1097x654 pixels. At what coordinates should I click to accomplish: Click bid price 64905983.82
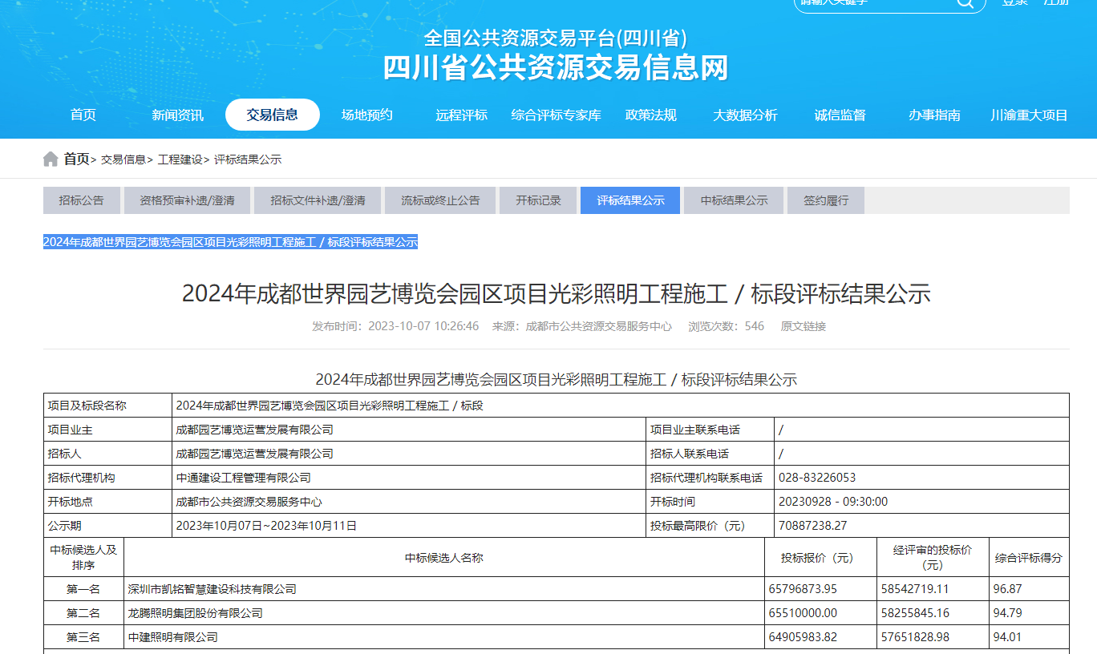tap(803, 637)
